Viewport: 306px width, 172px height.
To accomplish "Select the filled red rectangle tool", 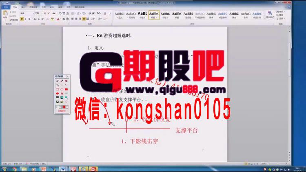I will pos(66,89).
